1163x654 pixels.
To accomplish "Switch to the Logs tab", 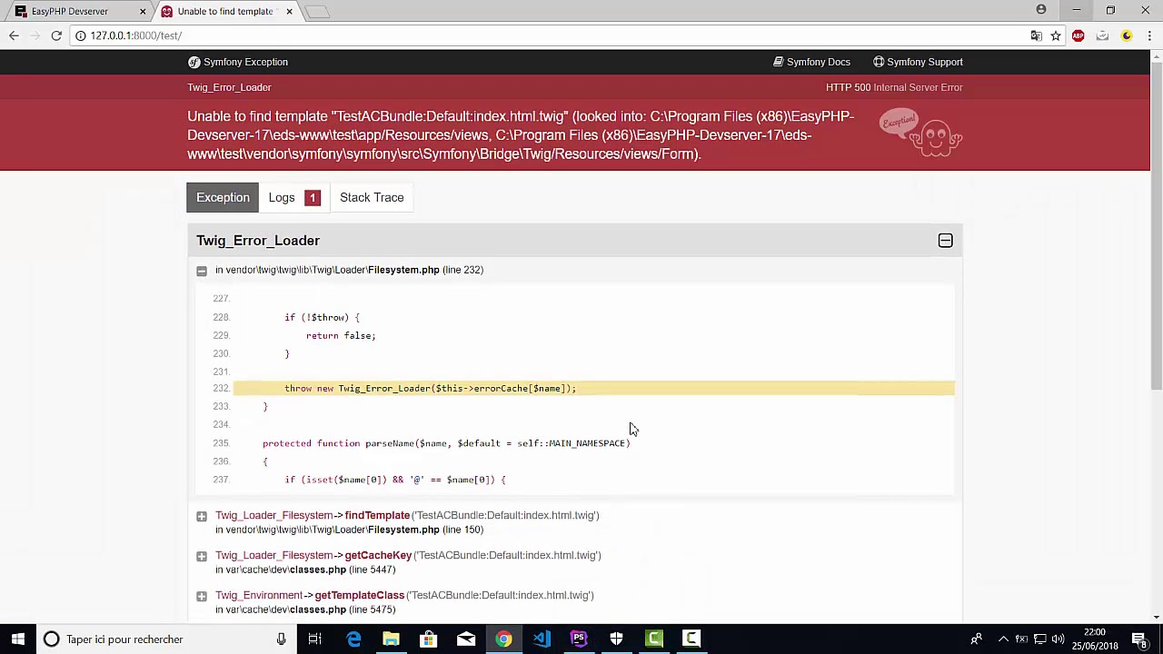I will tap(293, 197).
